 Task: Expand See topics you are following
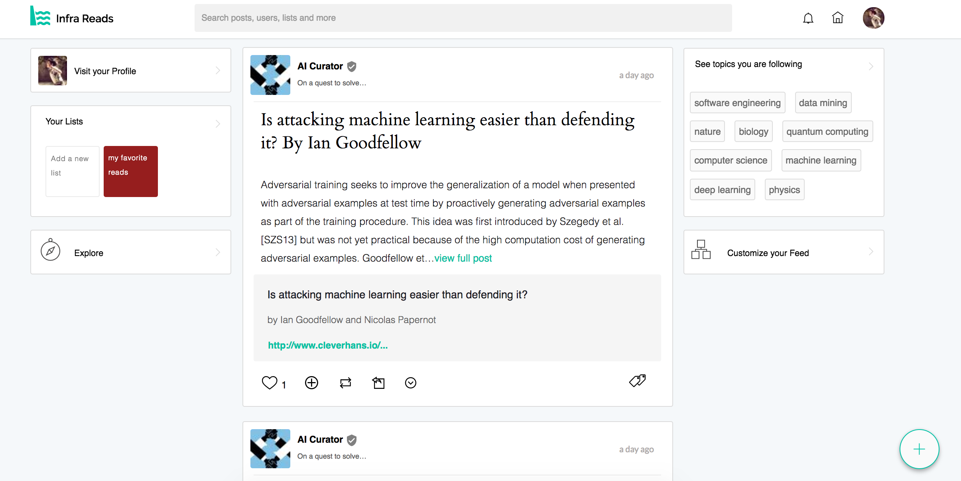870,66
